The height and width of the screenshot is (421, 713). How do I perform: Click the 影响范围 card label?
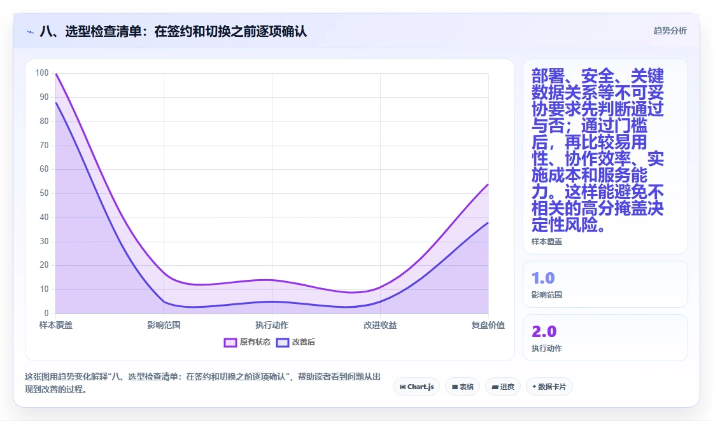click(547, 294)
